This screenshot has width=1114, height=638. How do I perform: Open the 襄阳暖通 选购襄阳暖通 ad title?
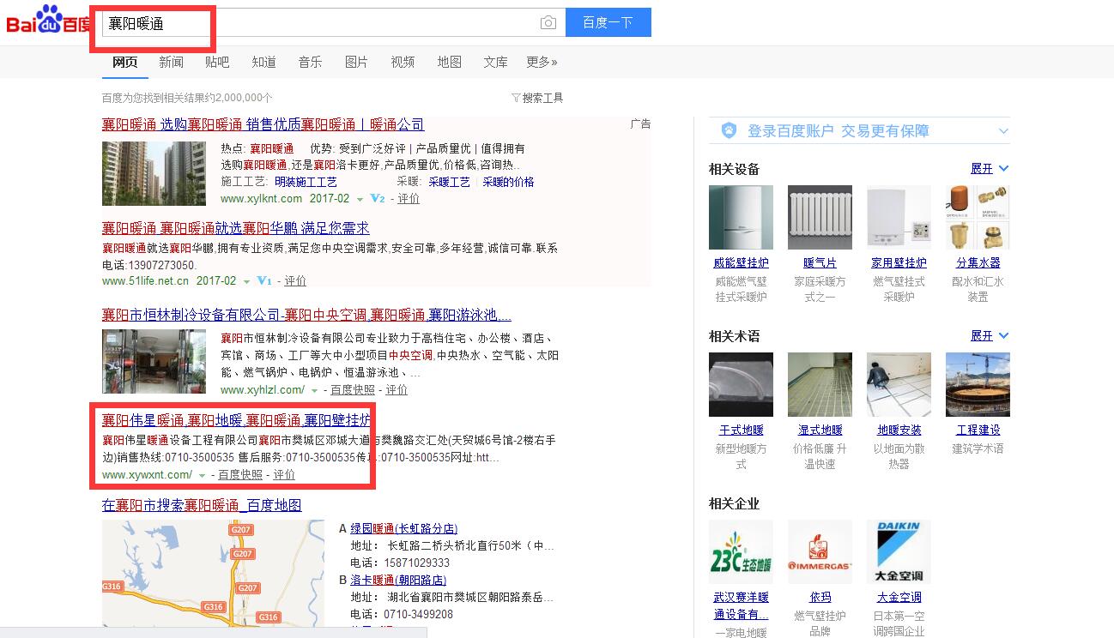[x=263, y=124]
